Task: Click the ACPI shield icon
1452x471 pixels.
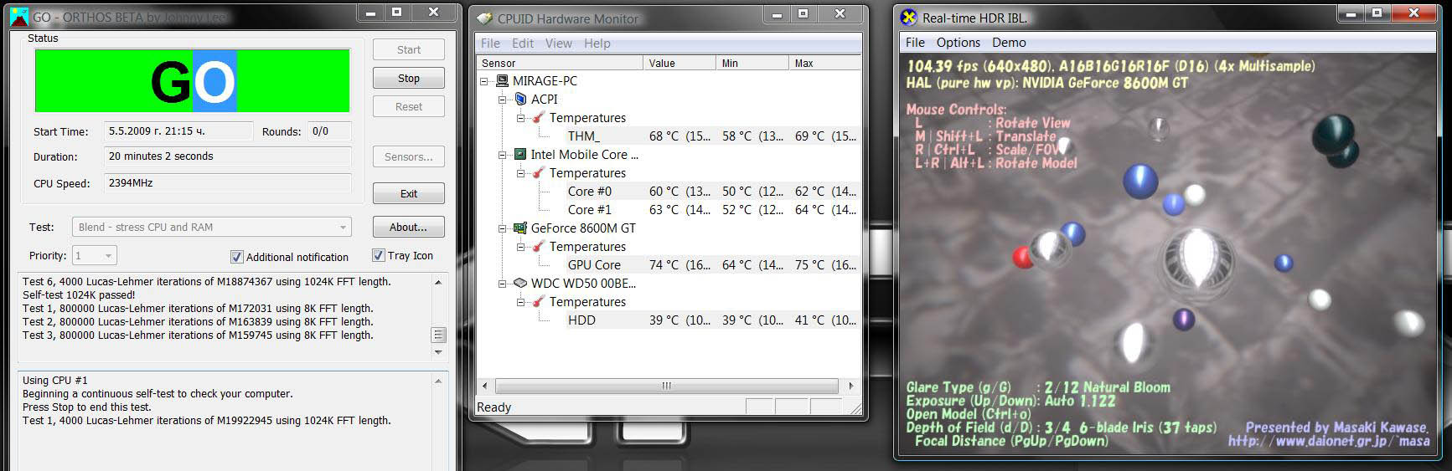Action: click(520, 100)
